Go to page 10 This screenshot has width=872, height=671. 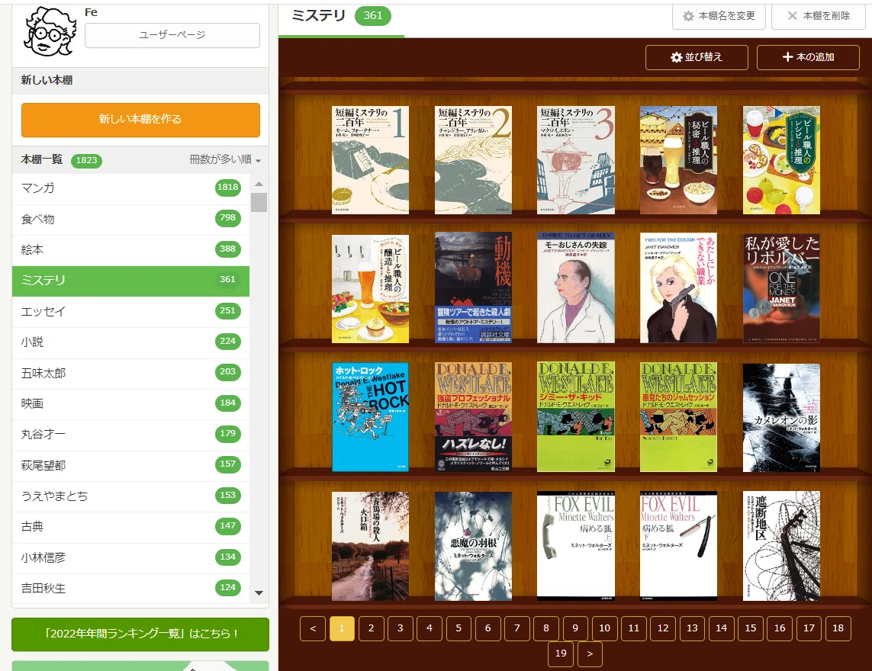tap(604, 629)
